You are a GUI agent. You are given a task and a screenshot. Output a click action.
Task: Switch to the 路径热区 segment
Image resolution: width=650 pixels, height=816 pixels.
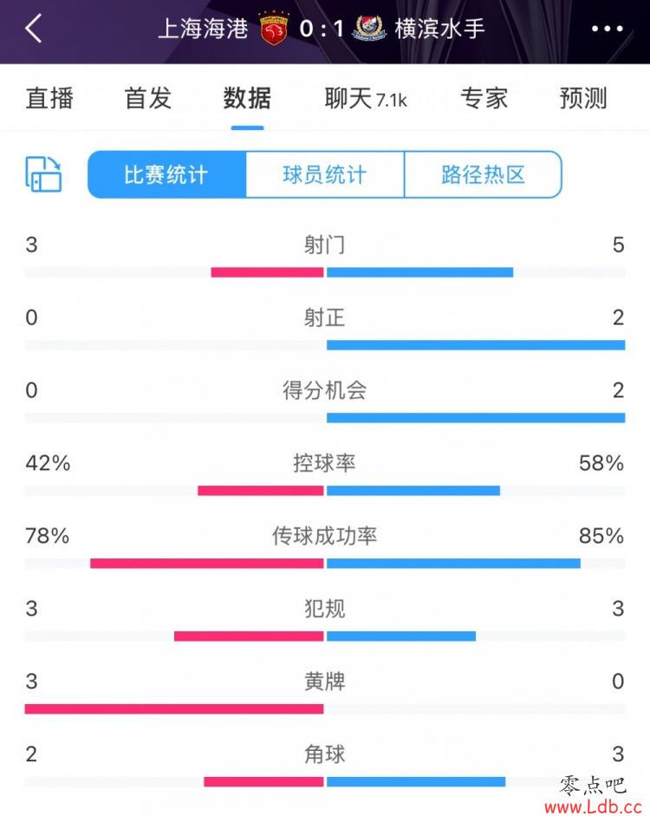(x=483, y=174)
